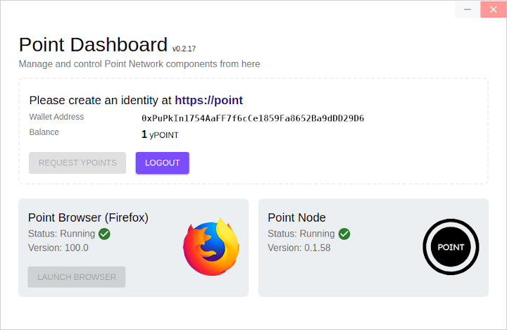Click the green checkmark beside Point Browser status
The height and width of the screenshot is (330, 507).
point(105,234)
